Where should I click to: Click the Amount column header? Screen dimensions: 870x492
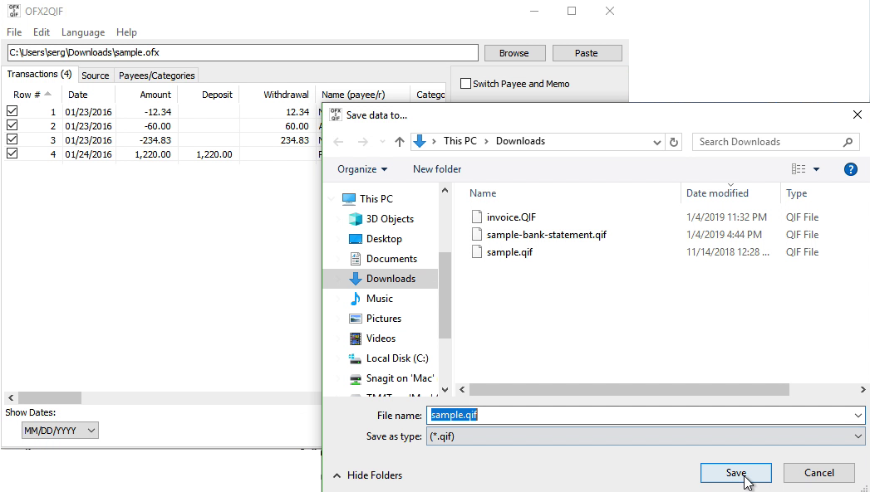pyautogui.click(x=147, y=95)
